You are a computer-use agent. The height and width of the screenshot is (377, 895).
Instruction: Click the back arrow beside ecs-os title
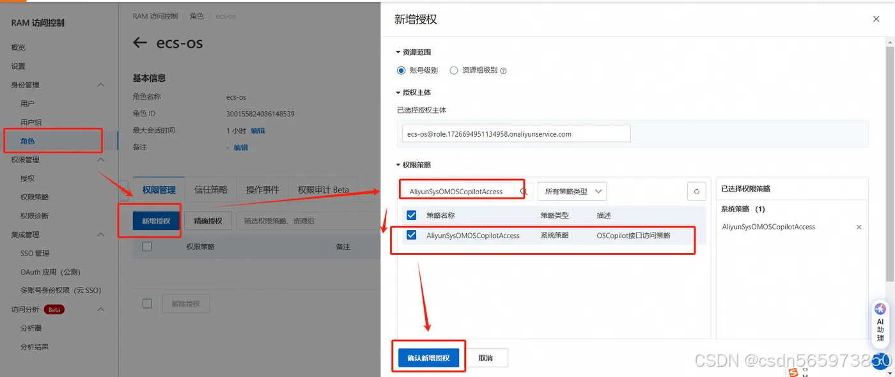click(x=140, y=43)
